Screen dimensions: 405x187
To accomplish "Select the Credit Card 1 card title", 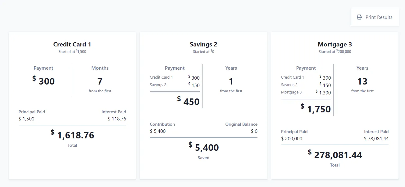I will (72, 44).
